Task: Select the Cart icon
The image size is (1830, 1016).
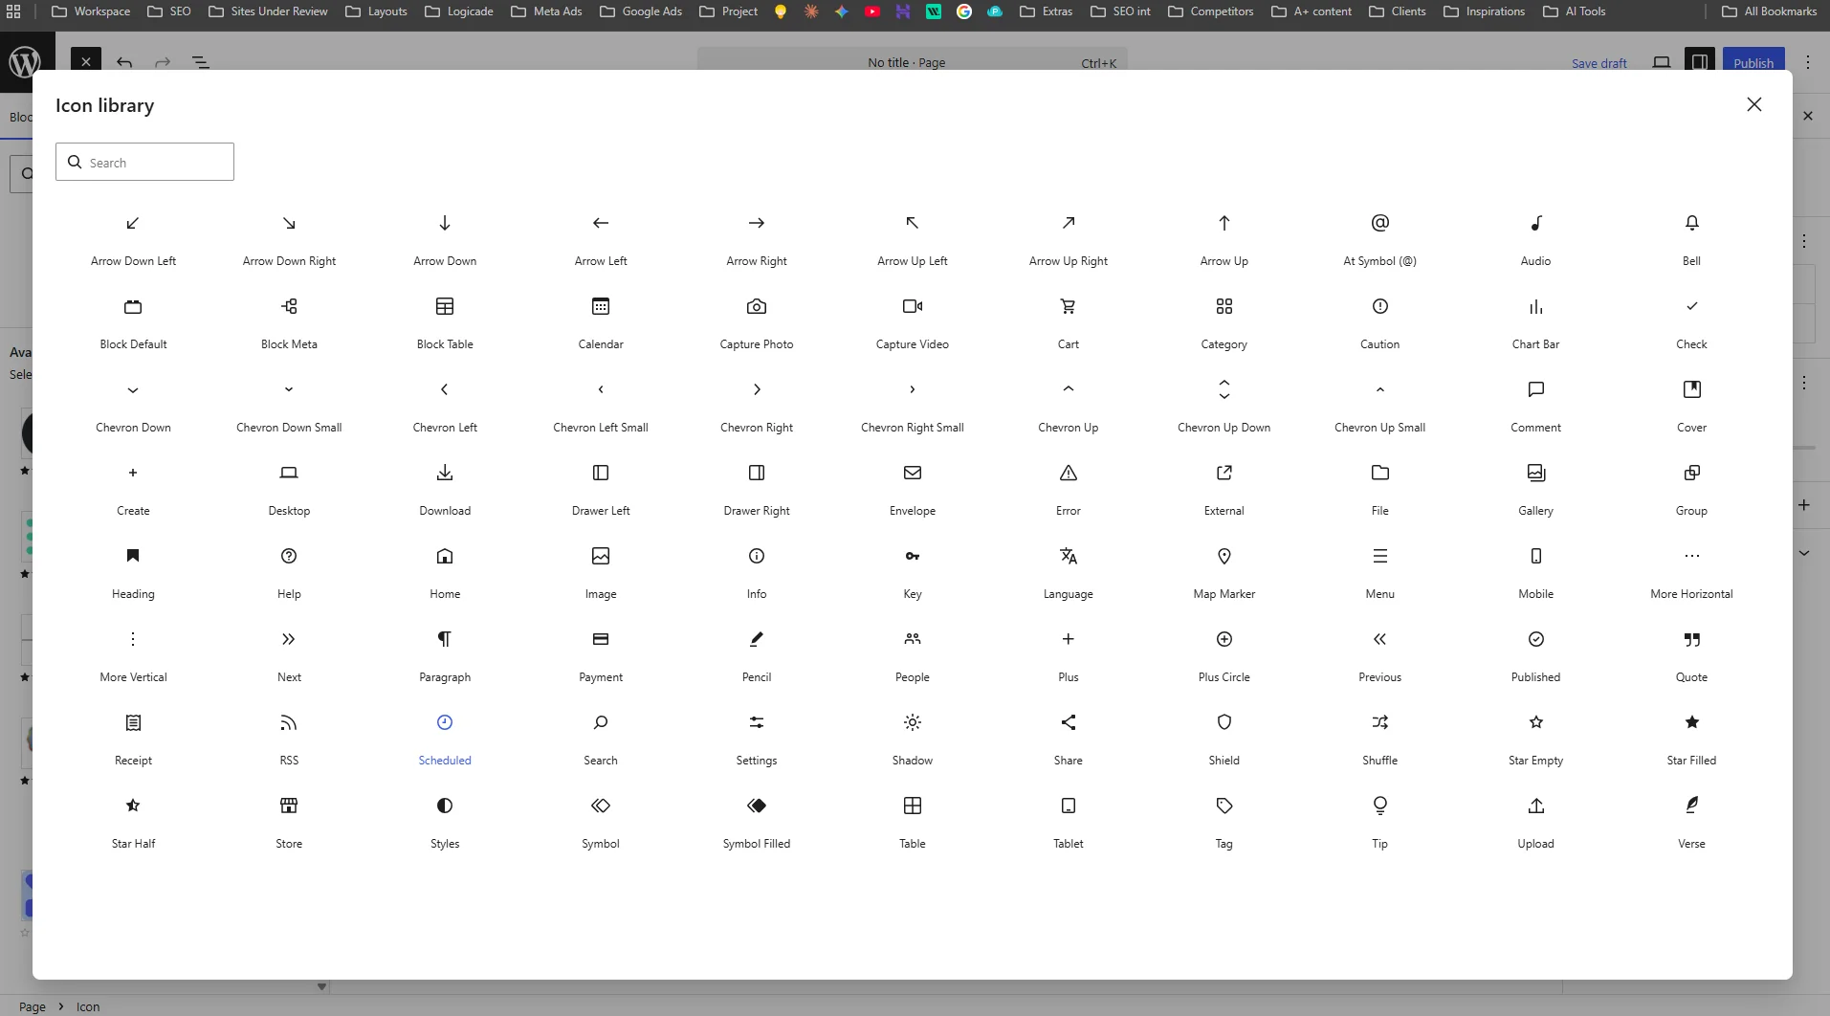Action: coord(1069,306)
